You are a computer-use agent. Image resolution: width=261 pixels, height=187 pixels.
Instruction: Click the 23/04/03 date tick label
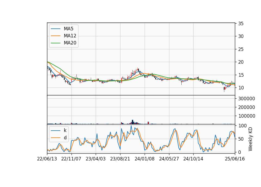click(95, 159)
